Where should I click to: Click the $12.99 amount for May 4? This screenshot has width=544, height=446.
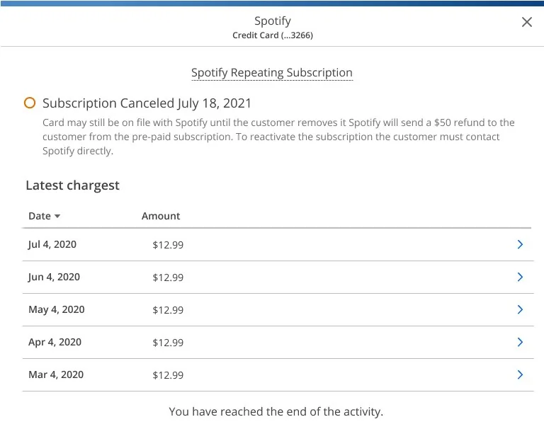[x=168, y=310]
